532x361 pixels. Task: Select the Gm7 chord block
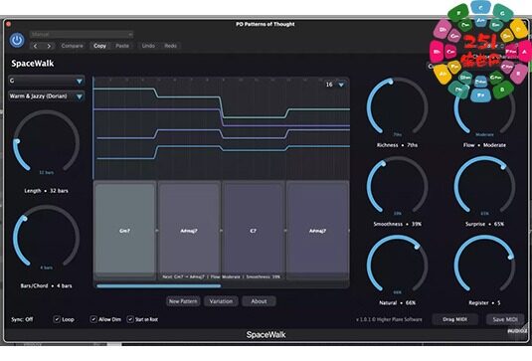pyautogui.click(x=124, y=231)
